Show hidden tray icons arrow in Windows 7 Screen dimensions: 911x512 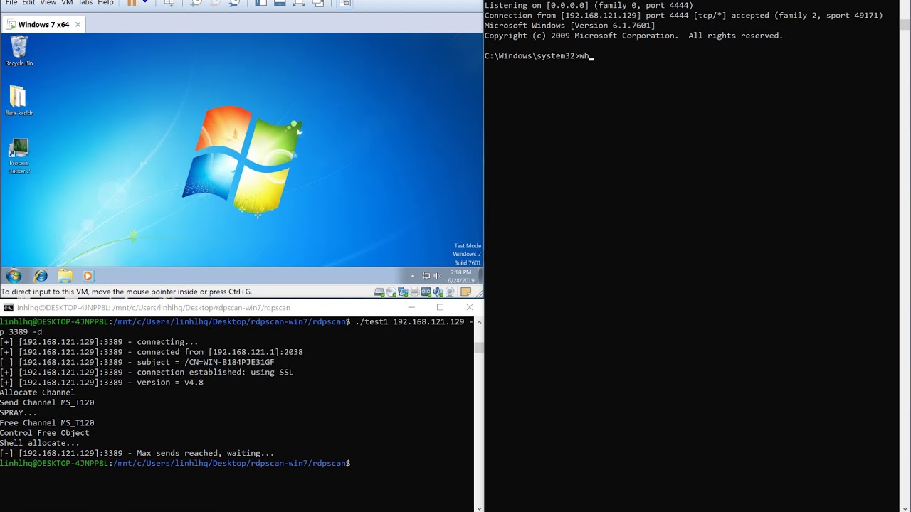tap(412, 276)
